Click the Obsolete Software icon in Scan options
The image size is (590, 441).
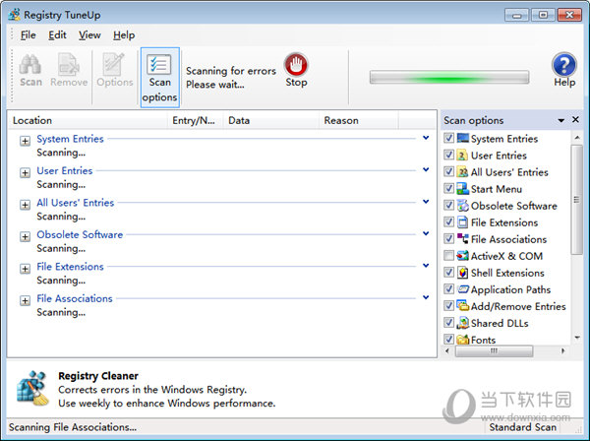click(462, 206)
